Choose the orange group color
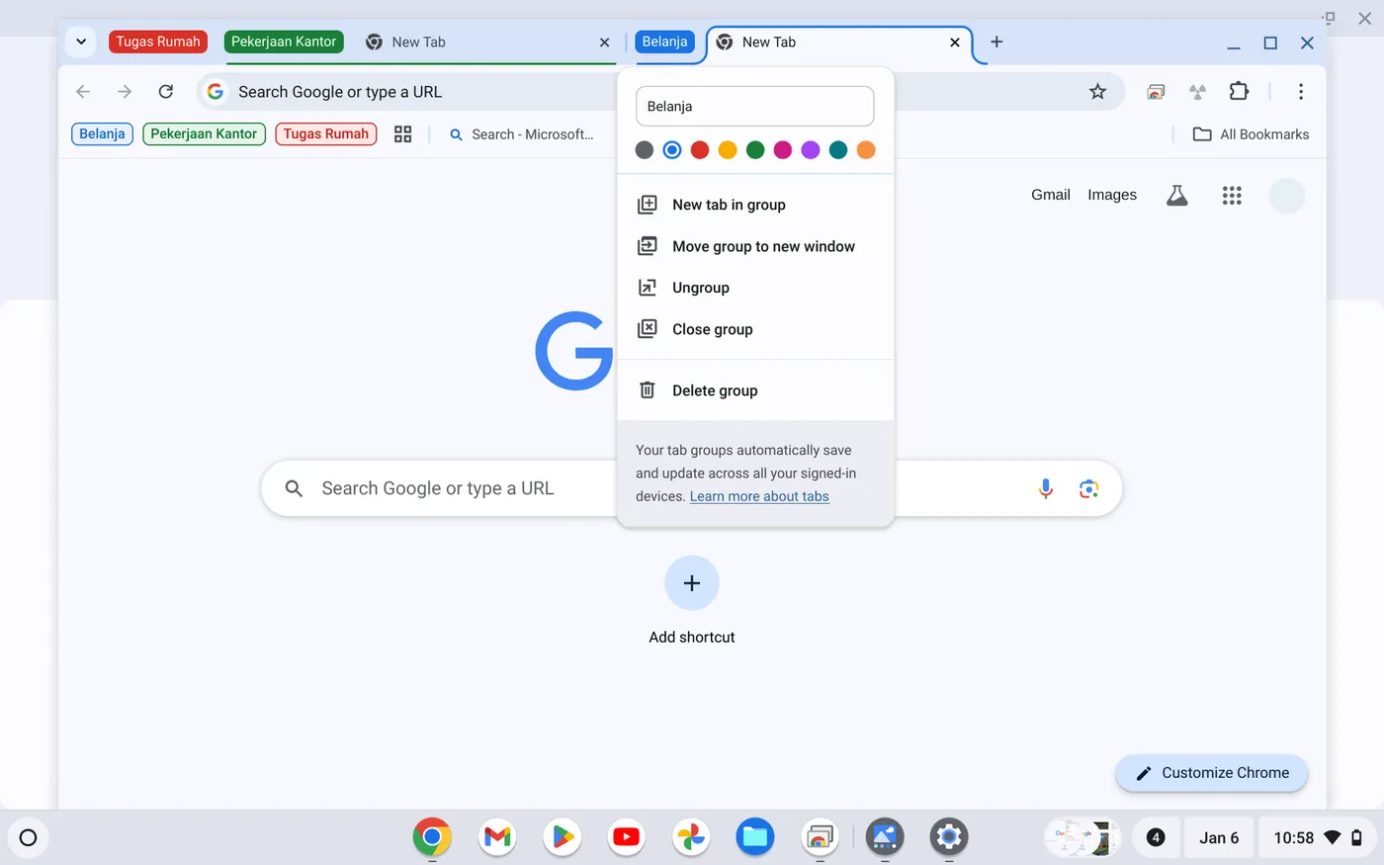Viewport: 1384px width, 865px height. (x=866, y=150)
